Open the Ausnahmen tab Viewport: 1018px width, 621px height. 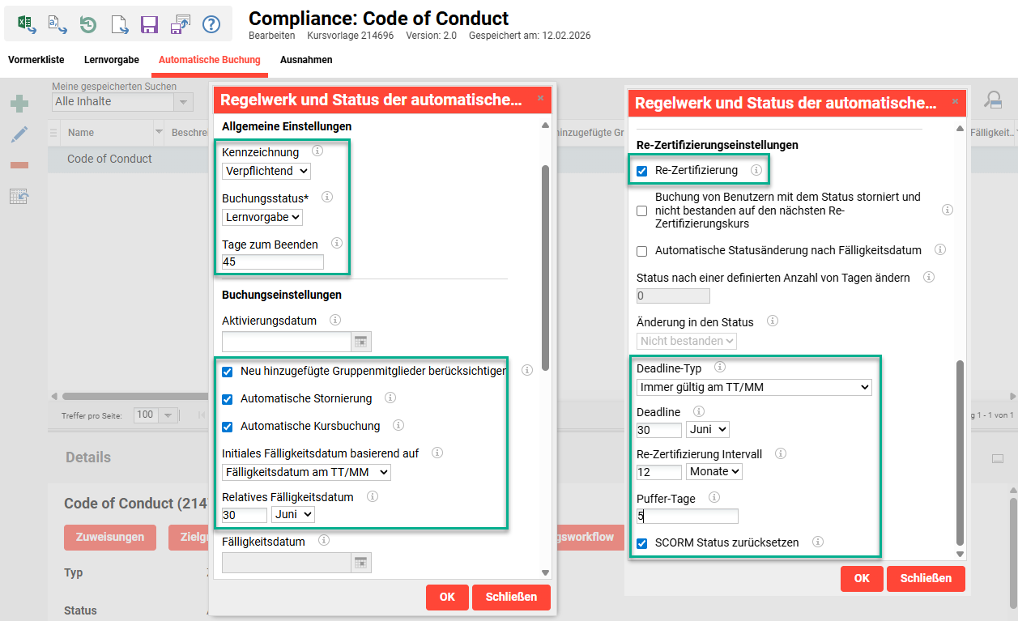306,60
